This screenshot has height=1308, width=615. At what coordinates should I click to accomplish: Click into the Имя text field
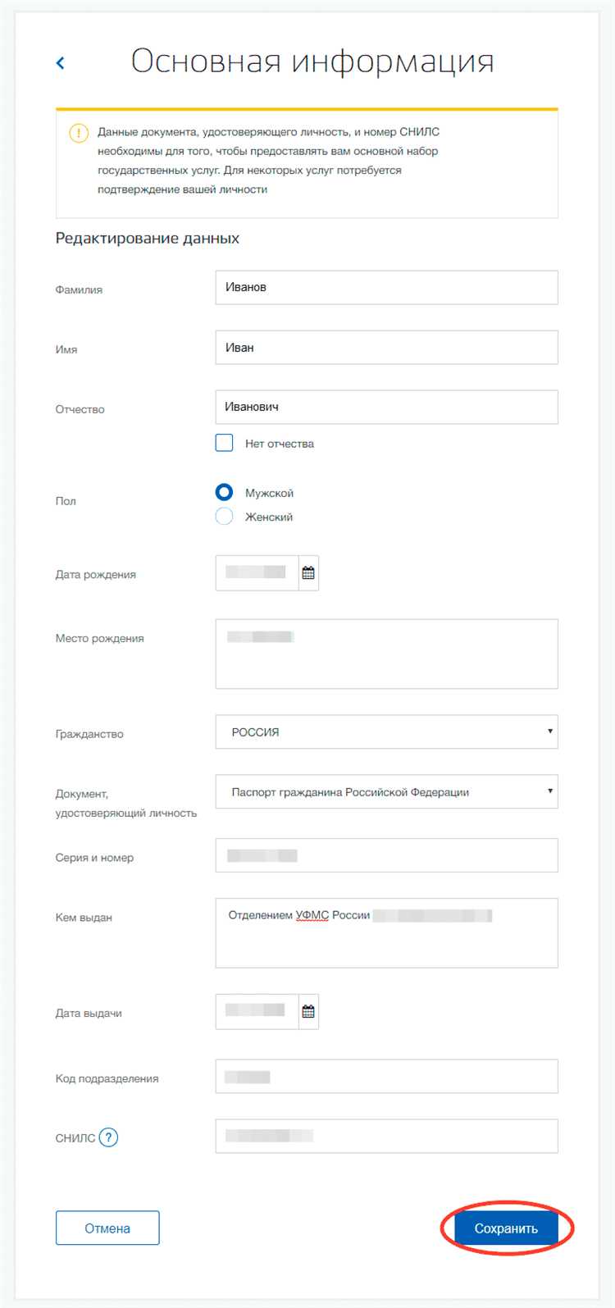pyautogui.click(x=386, y=348)
